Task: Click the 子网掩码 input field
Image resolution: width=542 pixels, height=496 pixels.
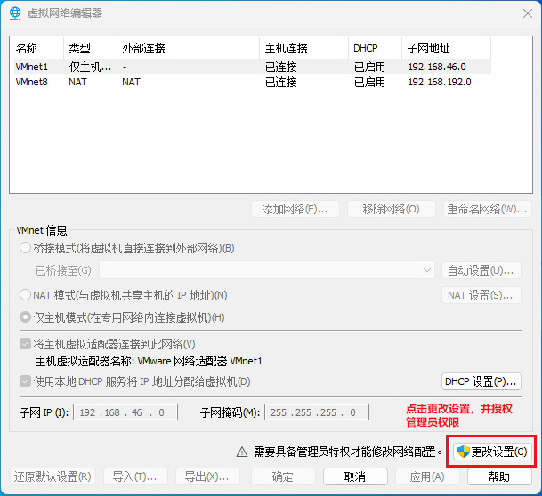Action: 317,412
